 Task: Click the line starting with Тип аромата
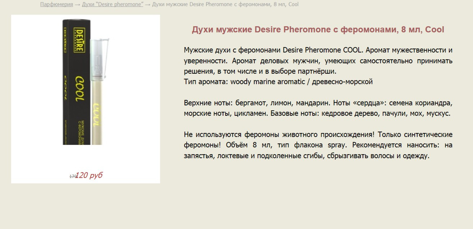(x=278, y=82)
